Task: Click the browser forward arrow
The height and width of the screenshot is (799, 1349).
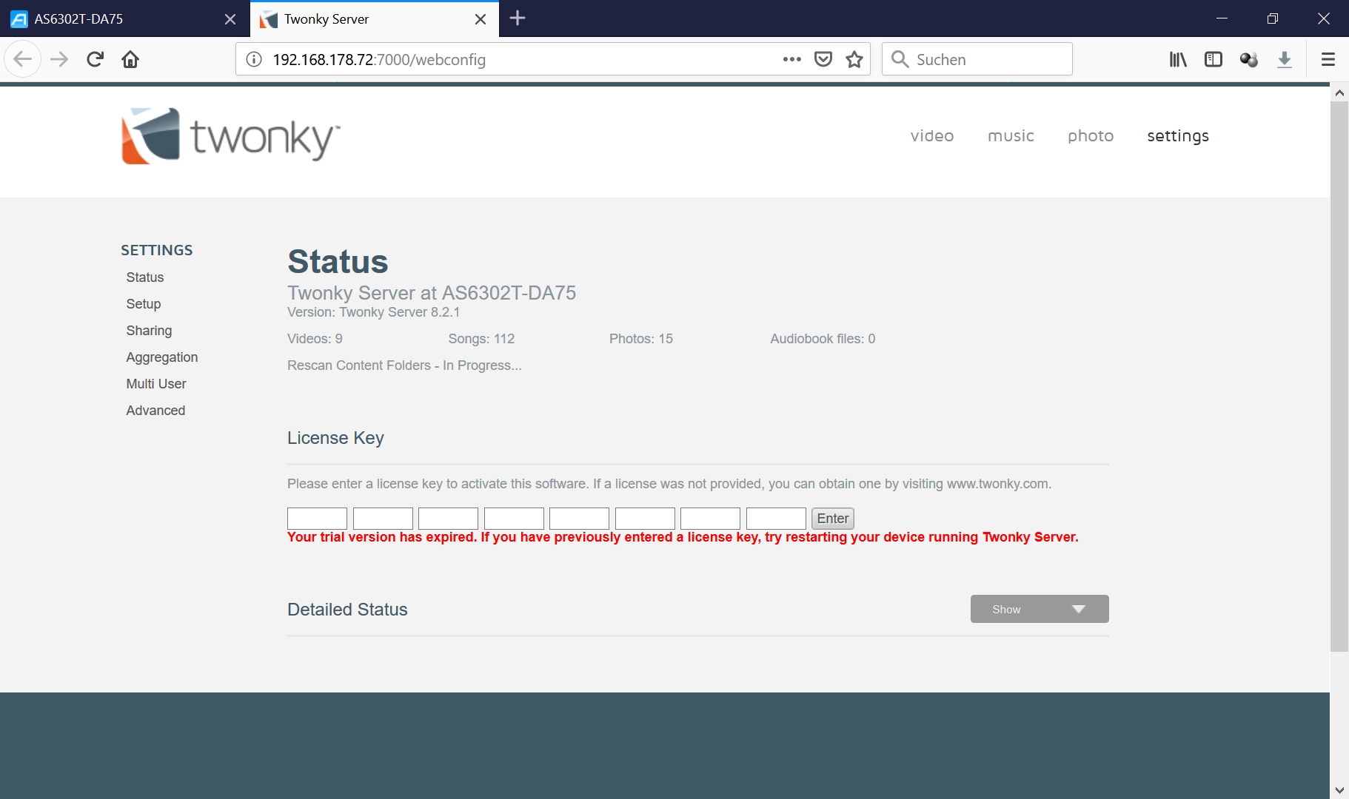Action: pyautogui.click(x=59, y=59)
